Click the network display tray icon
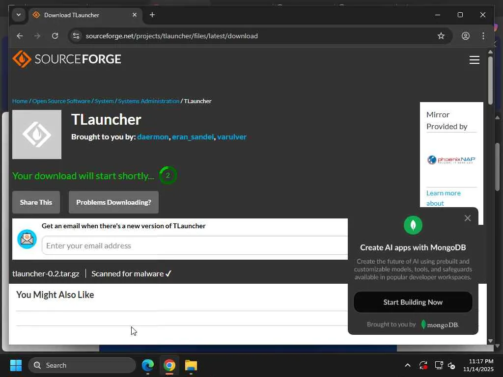Screen dimensions: 503x377 click(x=439, y=365)
